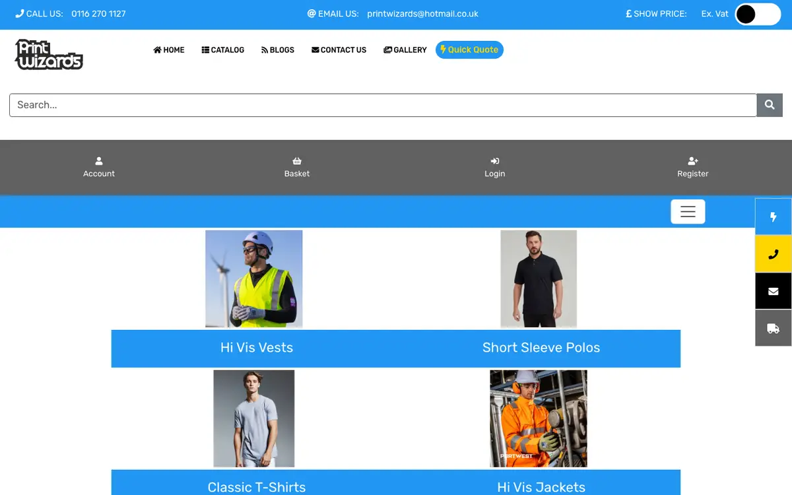Open the Catalog menu item
The height and width of the screenshot is (495, 792).
[x=223, y=50]
